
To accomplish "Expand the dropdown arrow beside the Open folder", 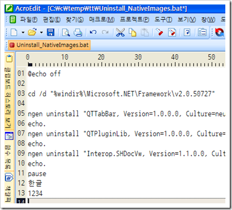I will 41,33.
